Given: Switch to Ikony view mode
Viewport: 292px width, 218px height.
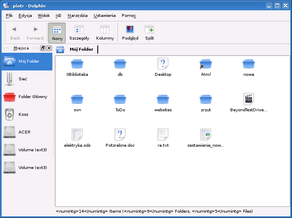Looking at the screenshot, I should [x=57, y=33].
